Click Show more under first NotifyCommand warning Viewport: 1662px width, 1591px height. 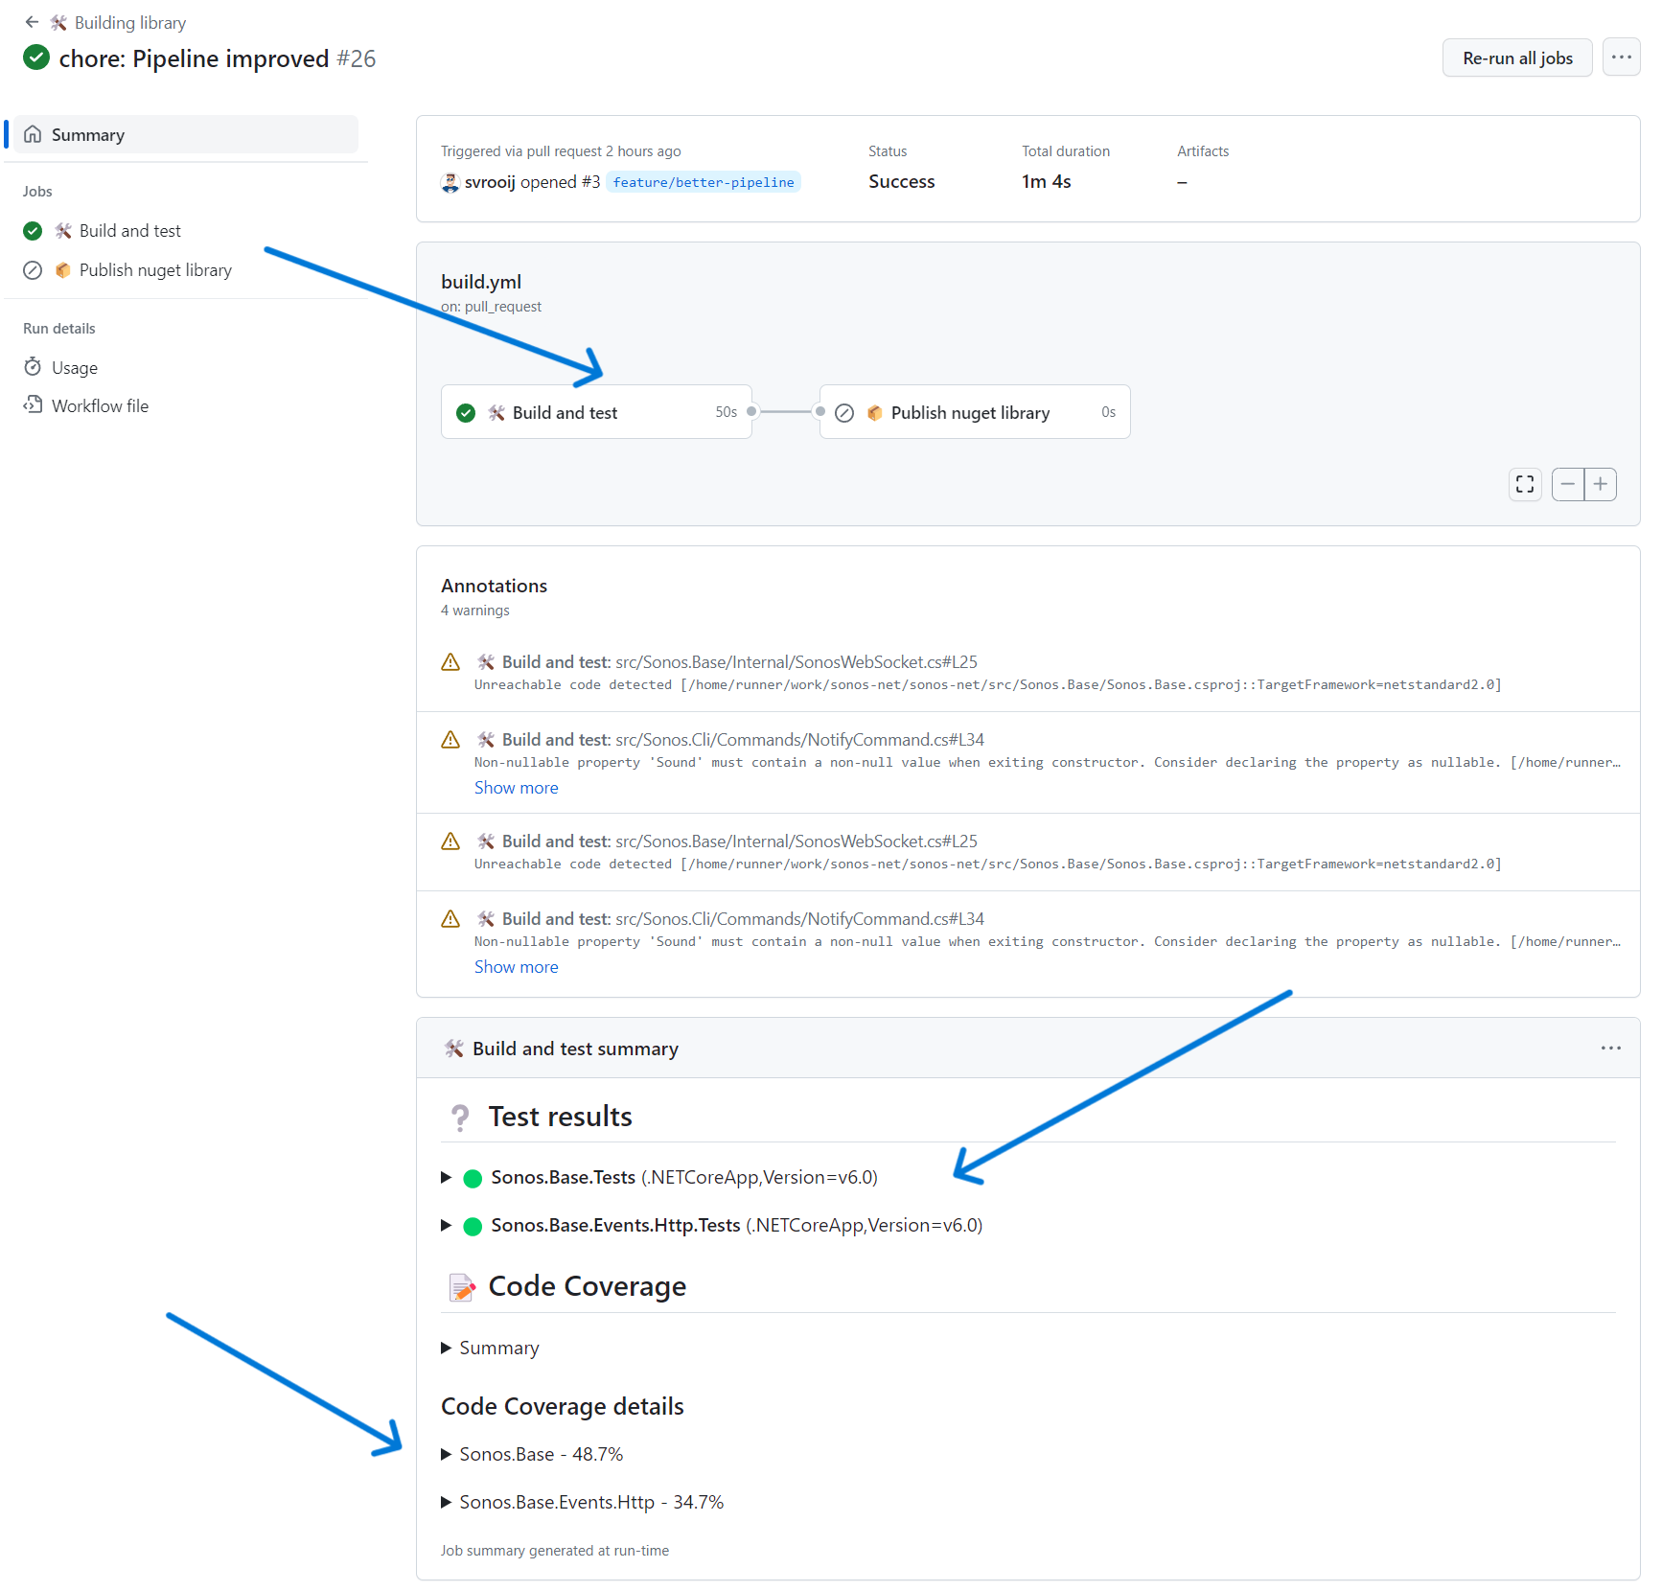pos(516,788)
